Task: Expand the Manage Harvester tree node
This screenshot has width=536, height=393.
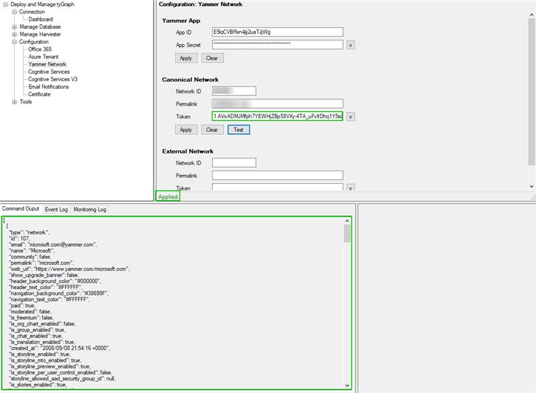Action: 15,34
